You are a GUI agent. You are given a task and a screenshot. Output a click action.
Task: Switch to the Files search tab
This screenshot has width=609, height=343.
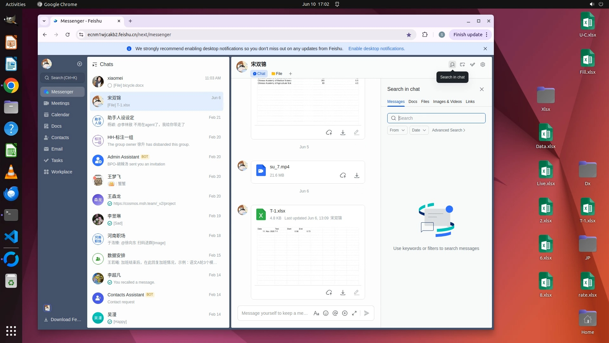(x=425, y=102)
